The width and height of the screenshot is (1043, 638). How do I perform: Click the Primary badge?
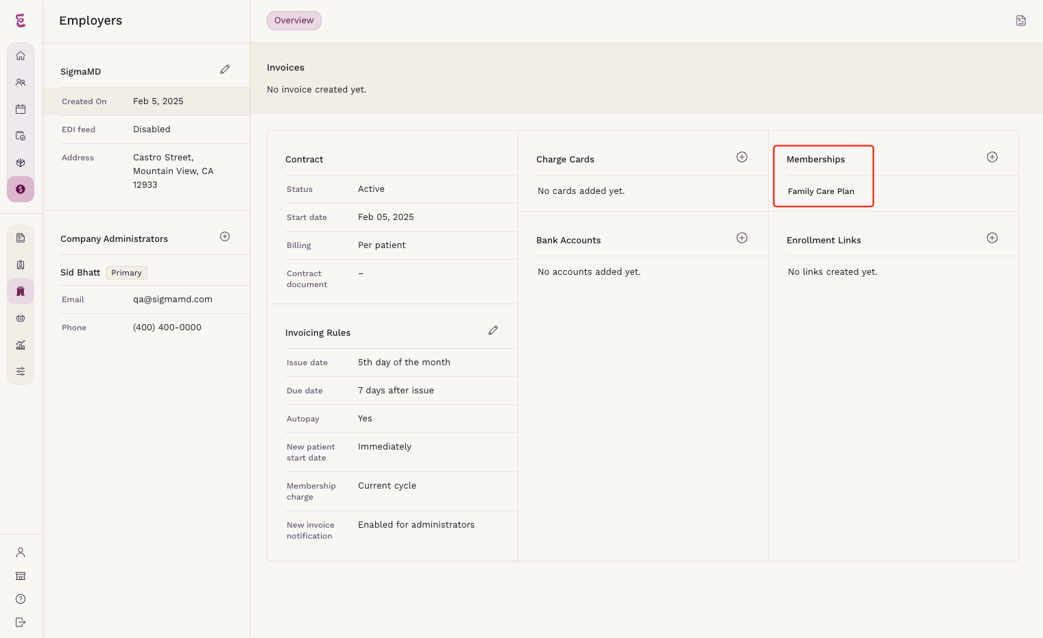[x=127, y=273]
